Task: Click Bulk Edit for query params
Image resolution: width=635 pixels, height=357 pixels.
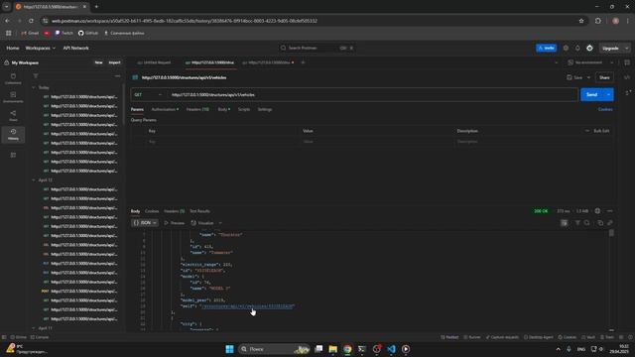Action: (601, 131)
